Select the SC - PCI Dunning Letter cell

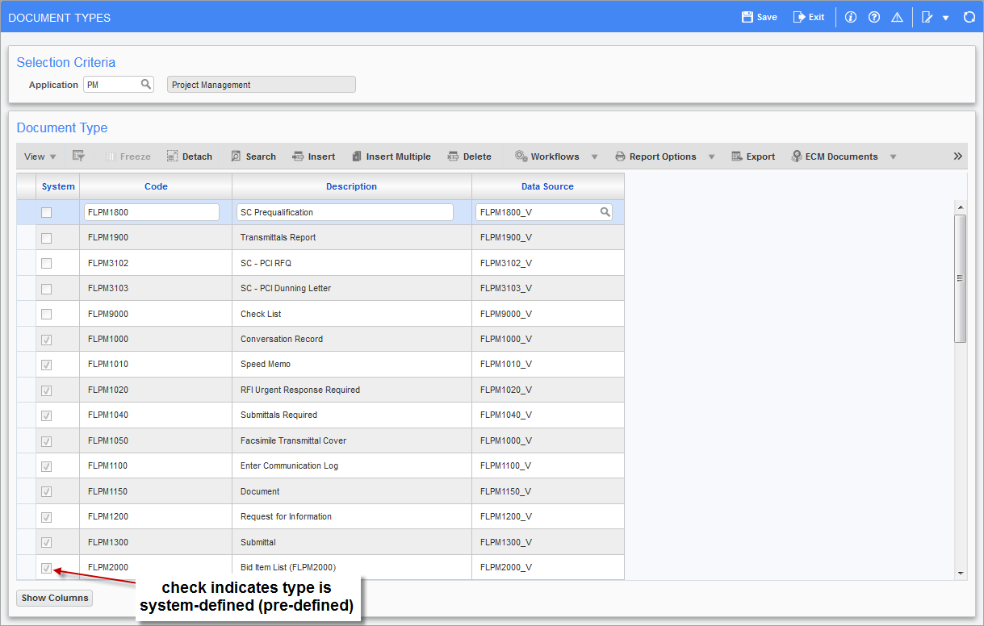(352, 289)
